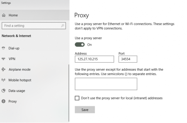
Task: Open the Home menu item
Action: click(x=35, y=15)
